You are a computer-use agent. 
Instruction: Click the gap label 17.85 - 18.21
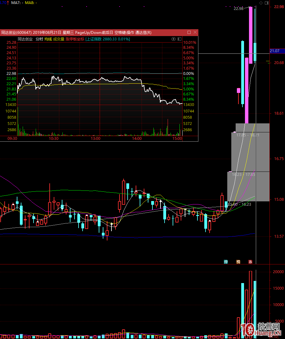click(x=248, y=135)
